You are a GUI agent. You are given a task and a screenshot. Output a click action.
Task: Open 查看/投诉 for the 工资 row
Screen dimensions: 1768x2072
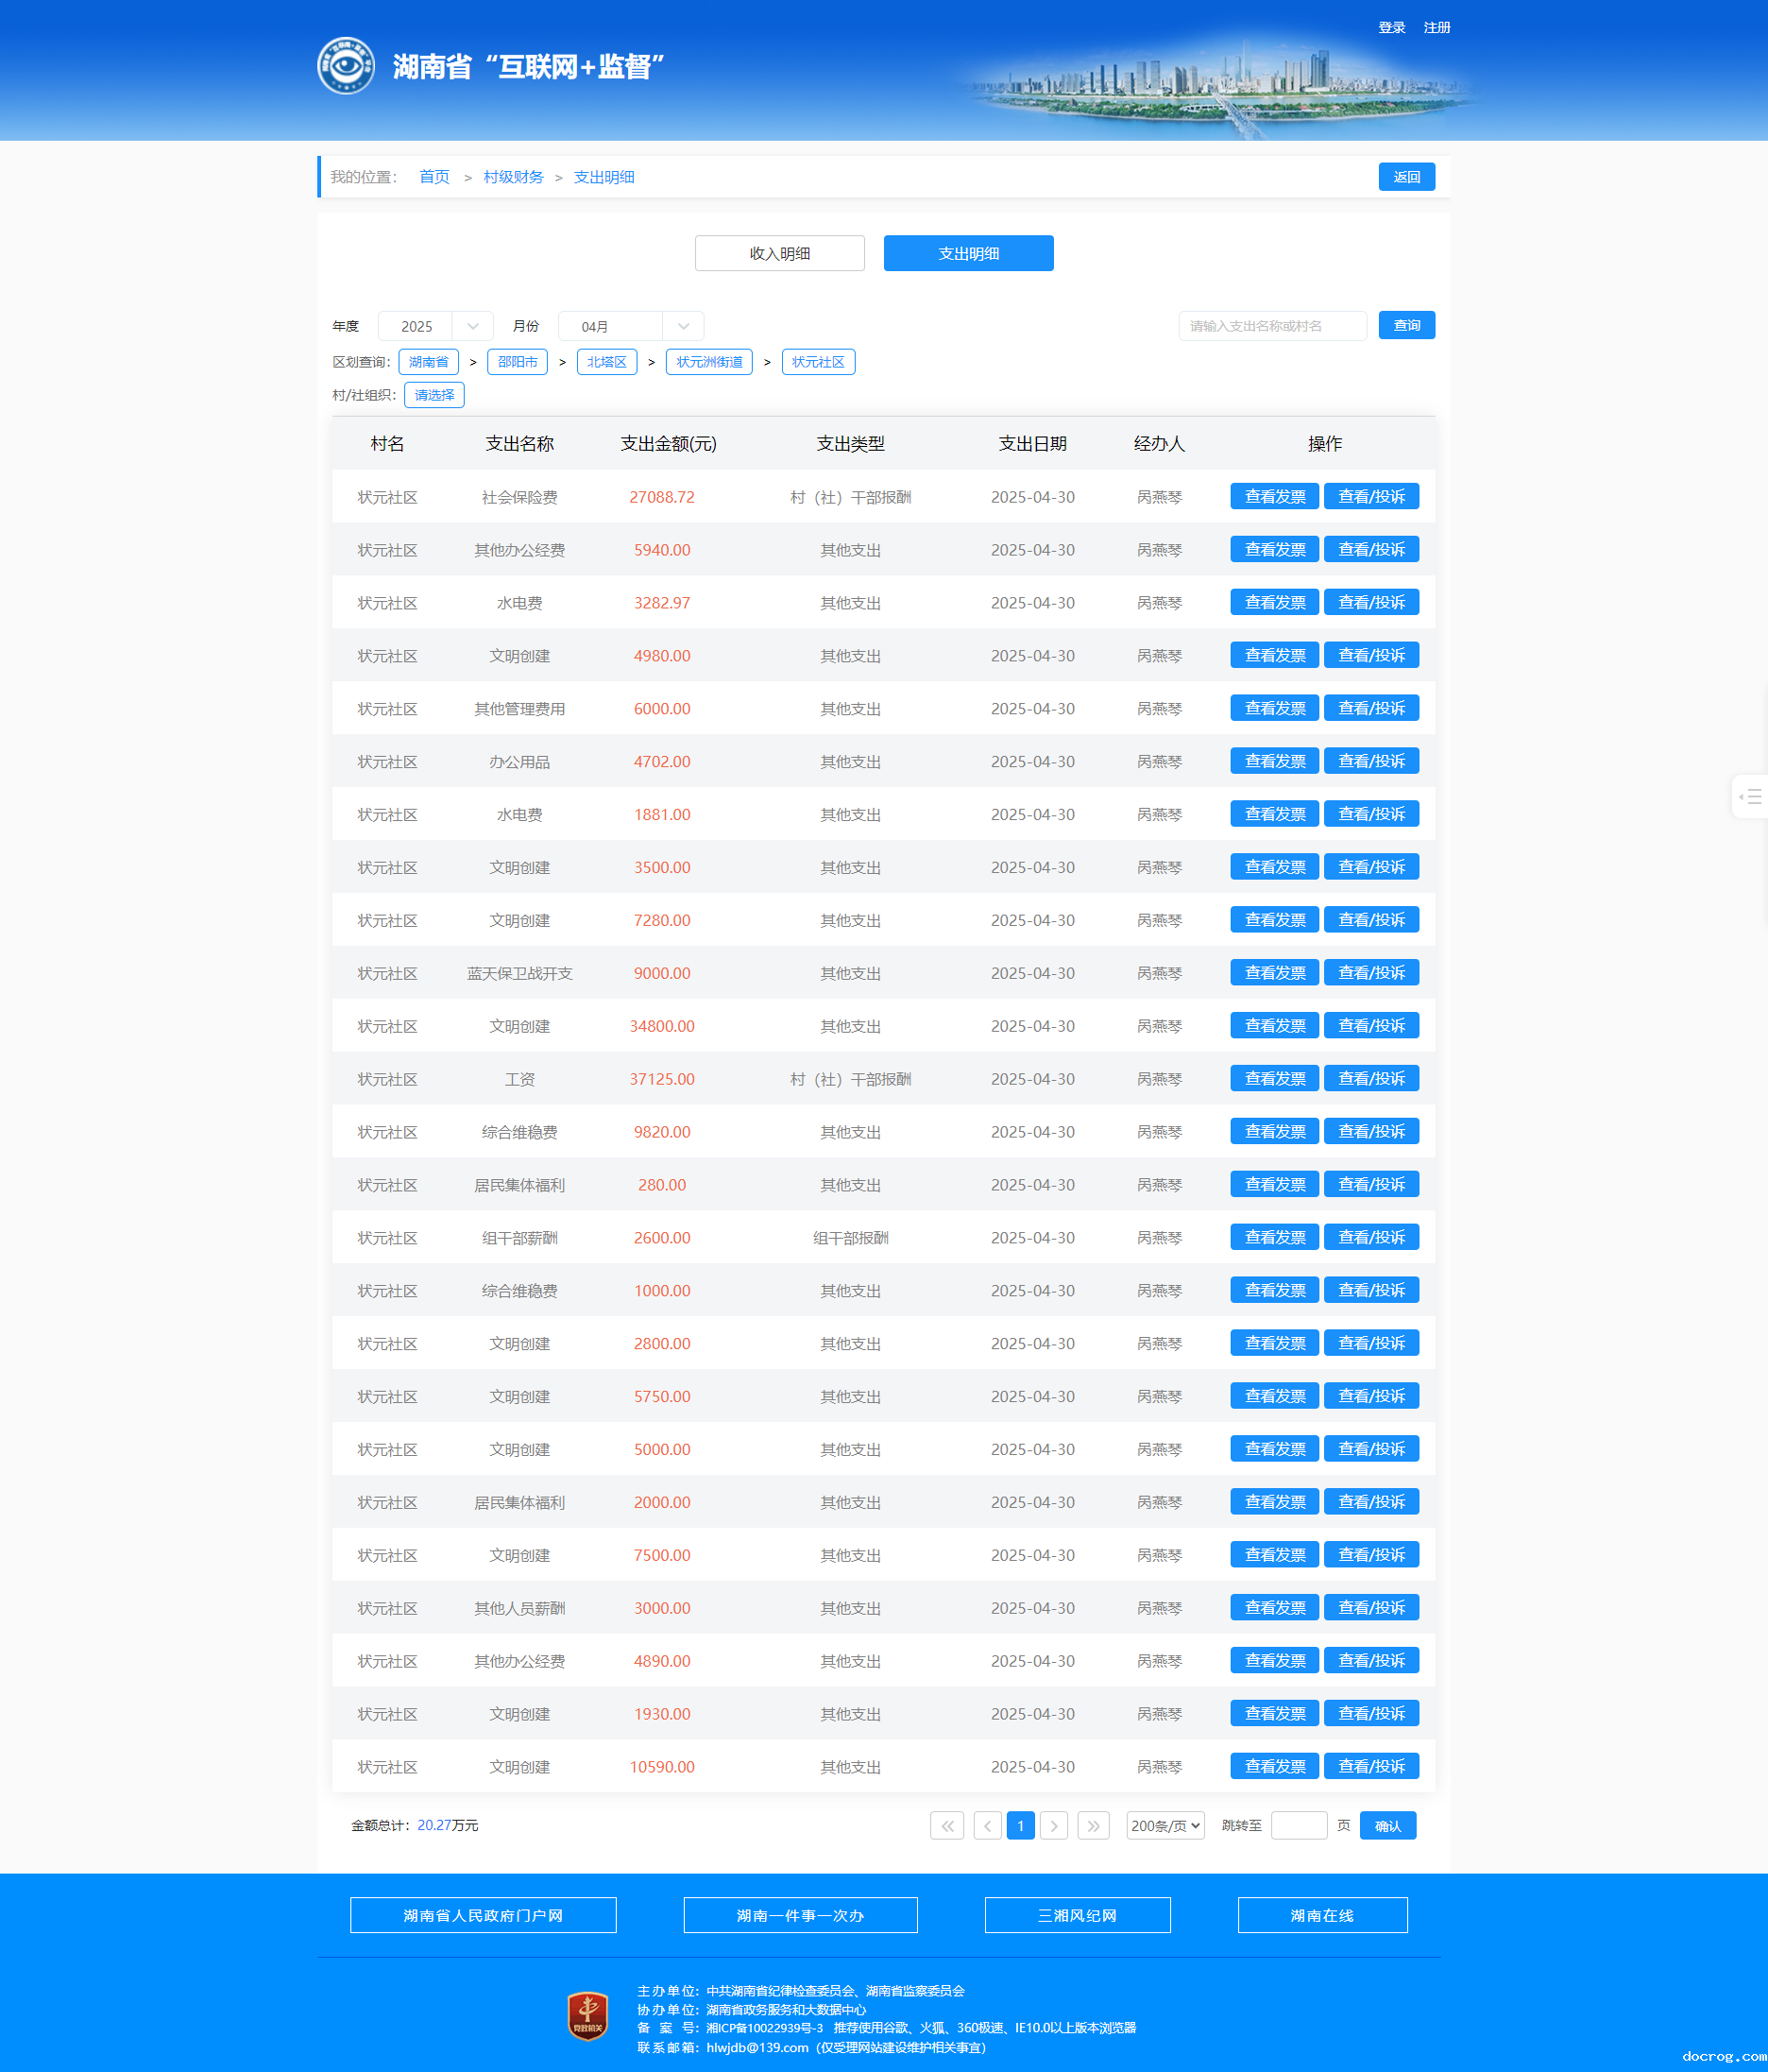(1371, 1079)
